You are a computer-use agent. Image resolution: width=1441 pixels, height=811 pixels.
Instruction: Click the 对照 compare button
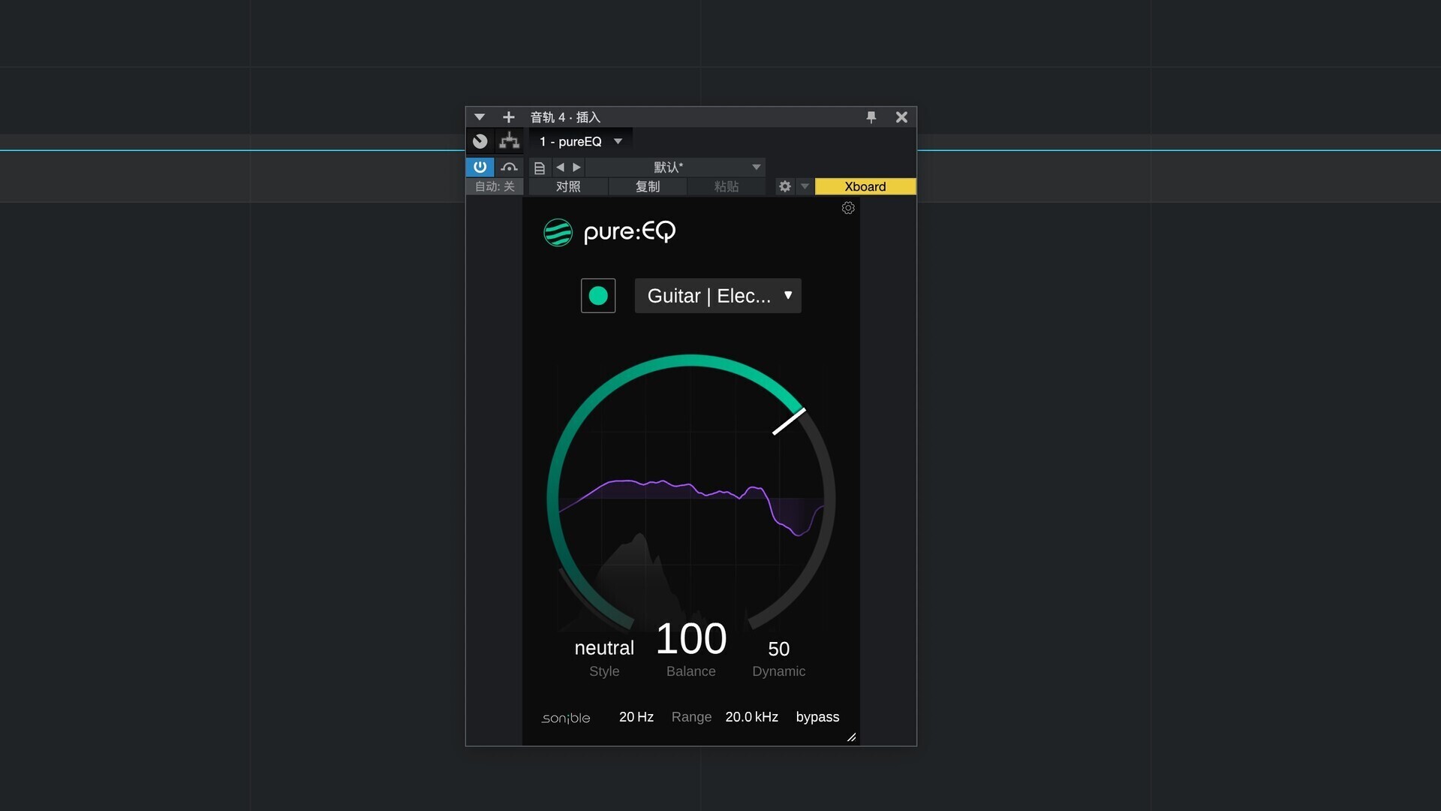pyautogui.click(x=568, y=186)
